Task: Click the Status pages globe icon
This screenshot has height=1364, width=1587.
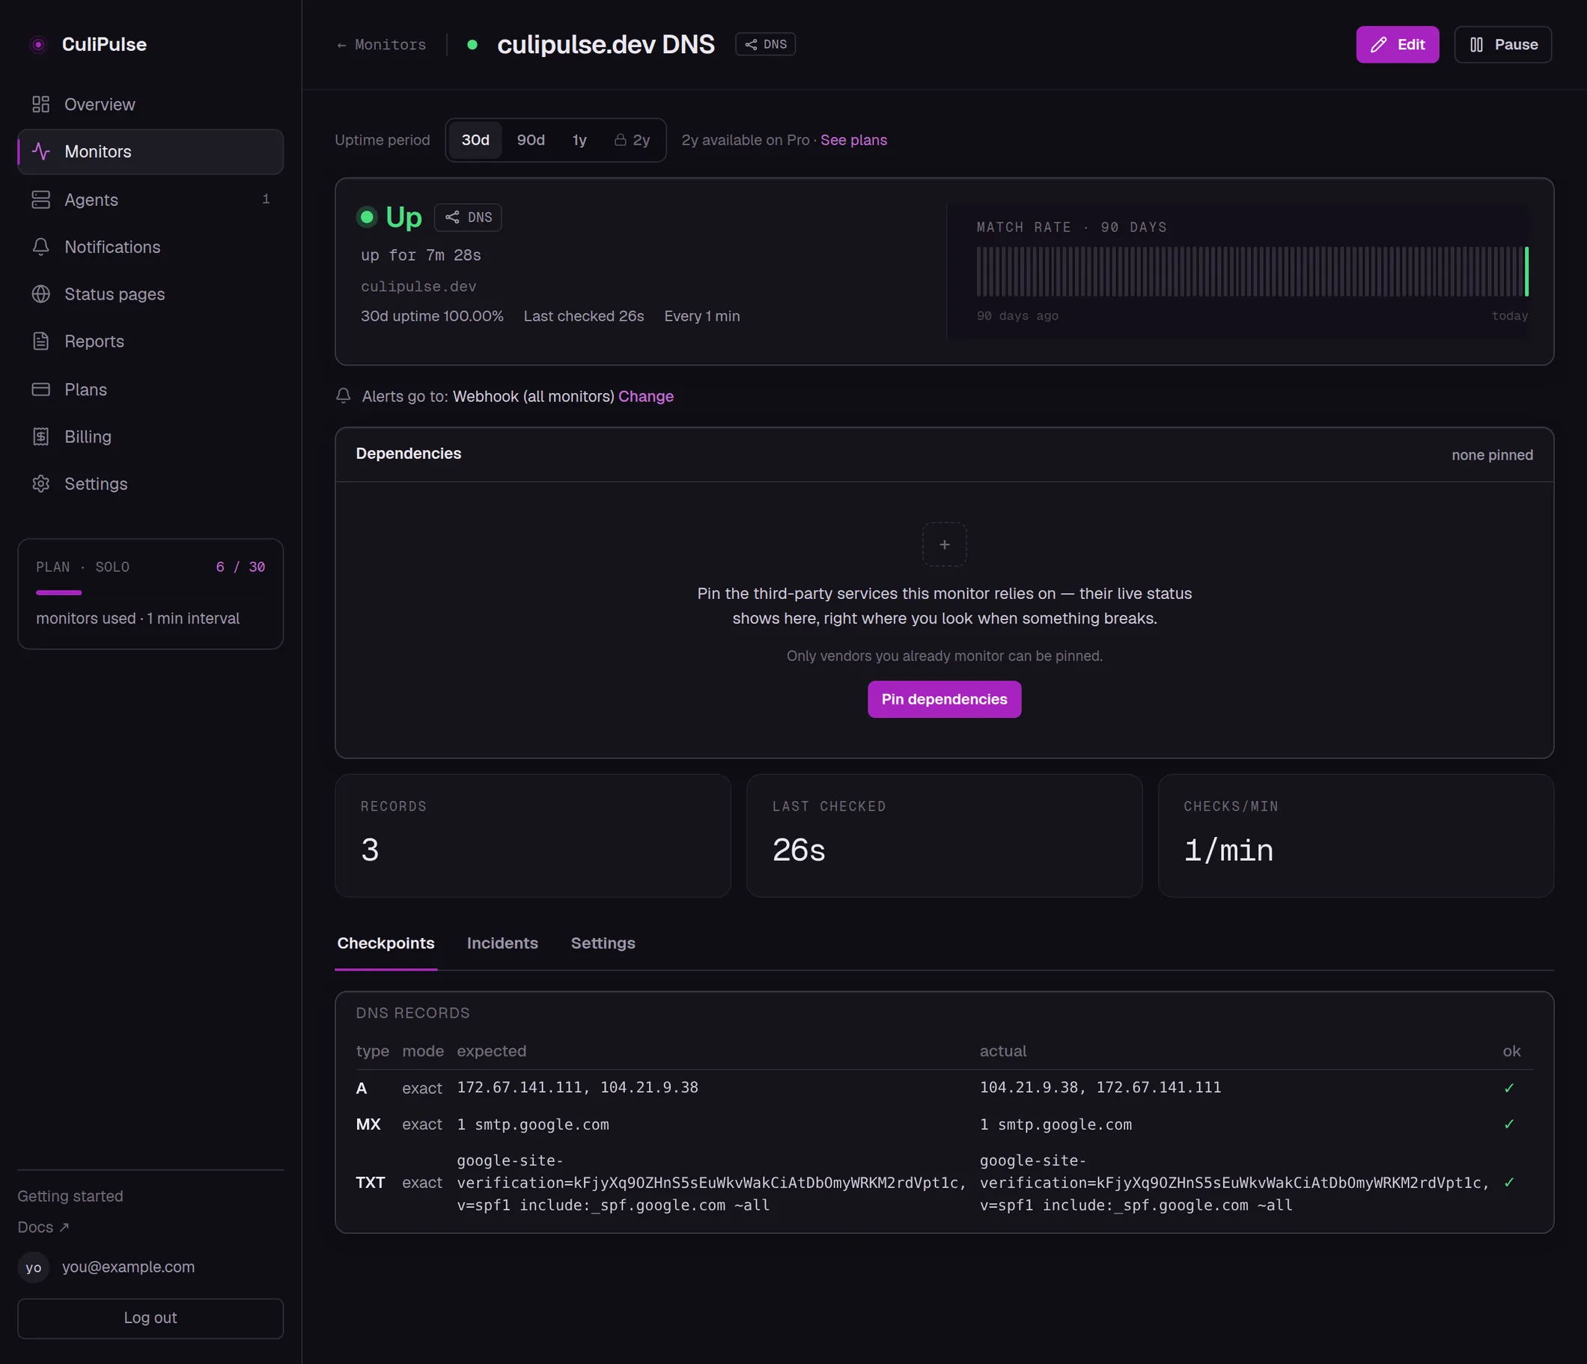Action: coord(40,294)
